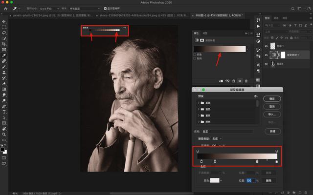Select the Zoom tool in the left toolbar

[x=4, y=135]
